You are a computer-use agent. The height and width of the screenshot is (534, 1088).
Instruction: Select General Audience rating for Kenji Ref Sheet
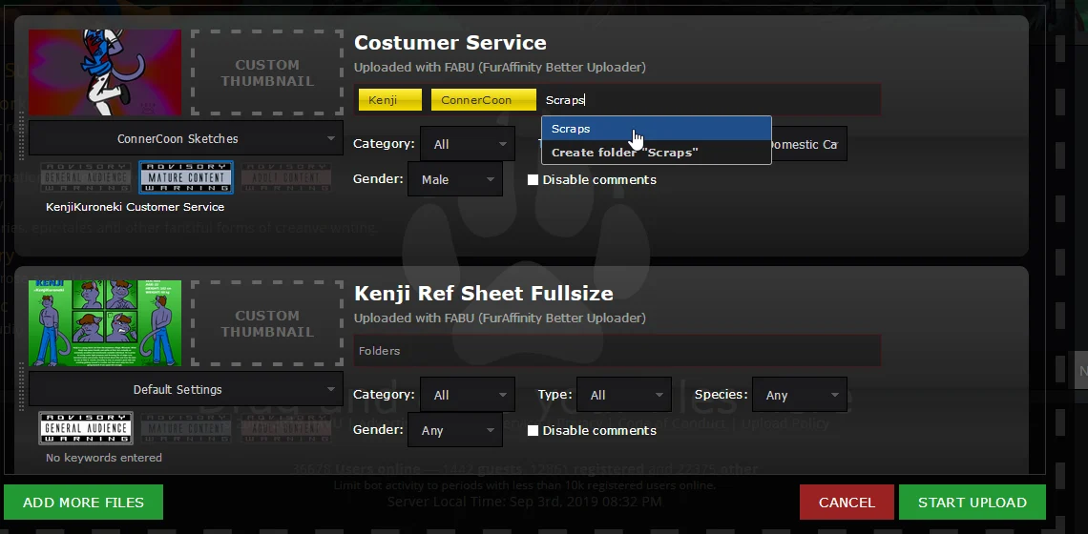pyautogui.click(x=85, y=428)
